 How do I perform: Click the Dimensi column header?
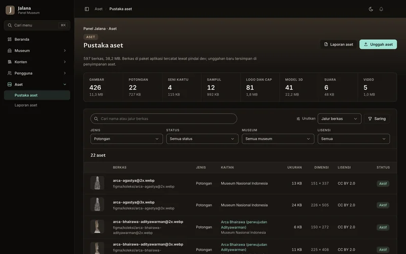point(321,168)
